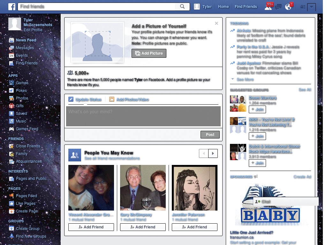Viewport: 327px width, 245px height.
Task: Click Tyler profile avatar in top bar
Action: coord(197,7)
